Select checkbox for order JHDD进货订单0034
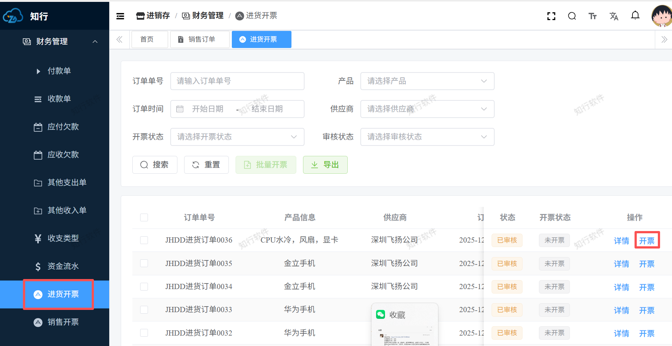The height and width of the screenshot is (346, 672). [144, 286]
